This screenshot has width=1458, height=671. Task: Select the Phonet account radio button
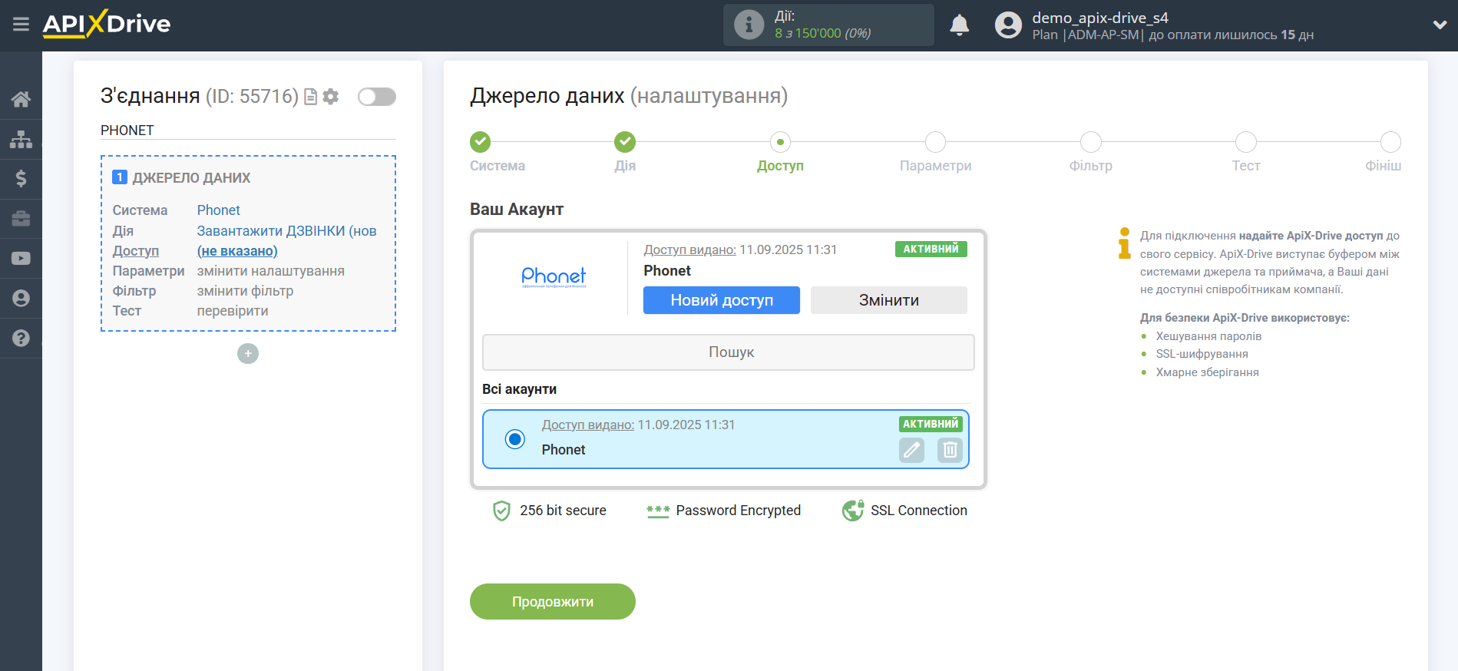coord(514,439)
